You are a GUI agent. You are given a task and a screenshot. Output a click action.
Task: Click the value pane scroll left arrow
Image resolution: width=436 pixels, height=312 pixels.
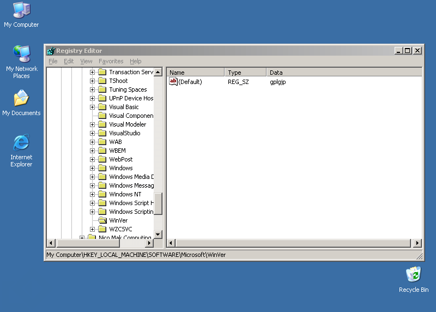point(171,243)
